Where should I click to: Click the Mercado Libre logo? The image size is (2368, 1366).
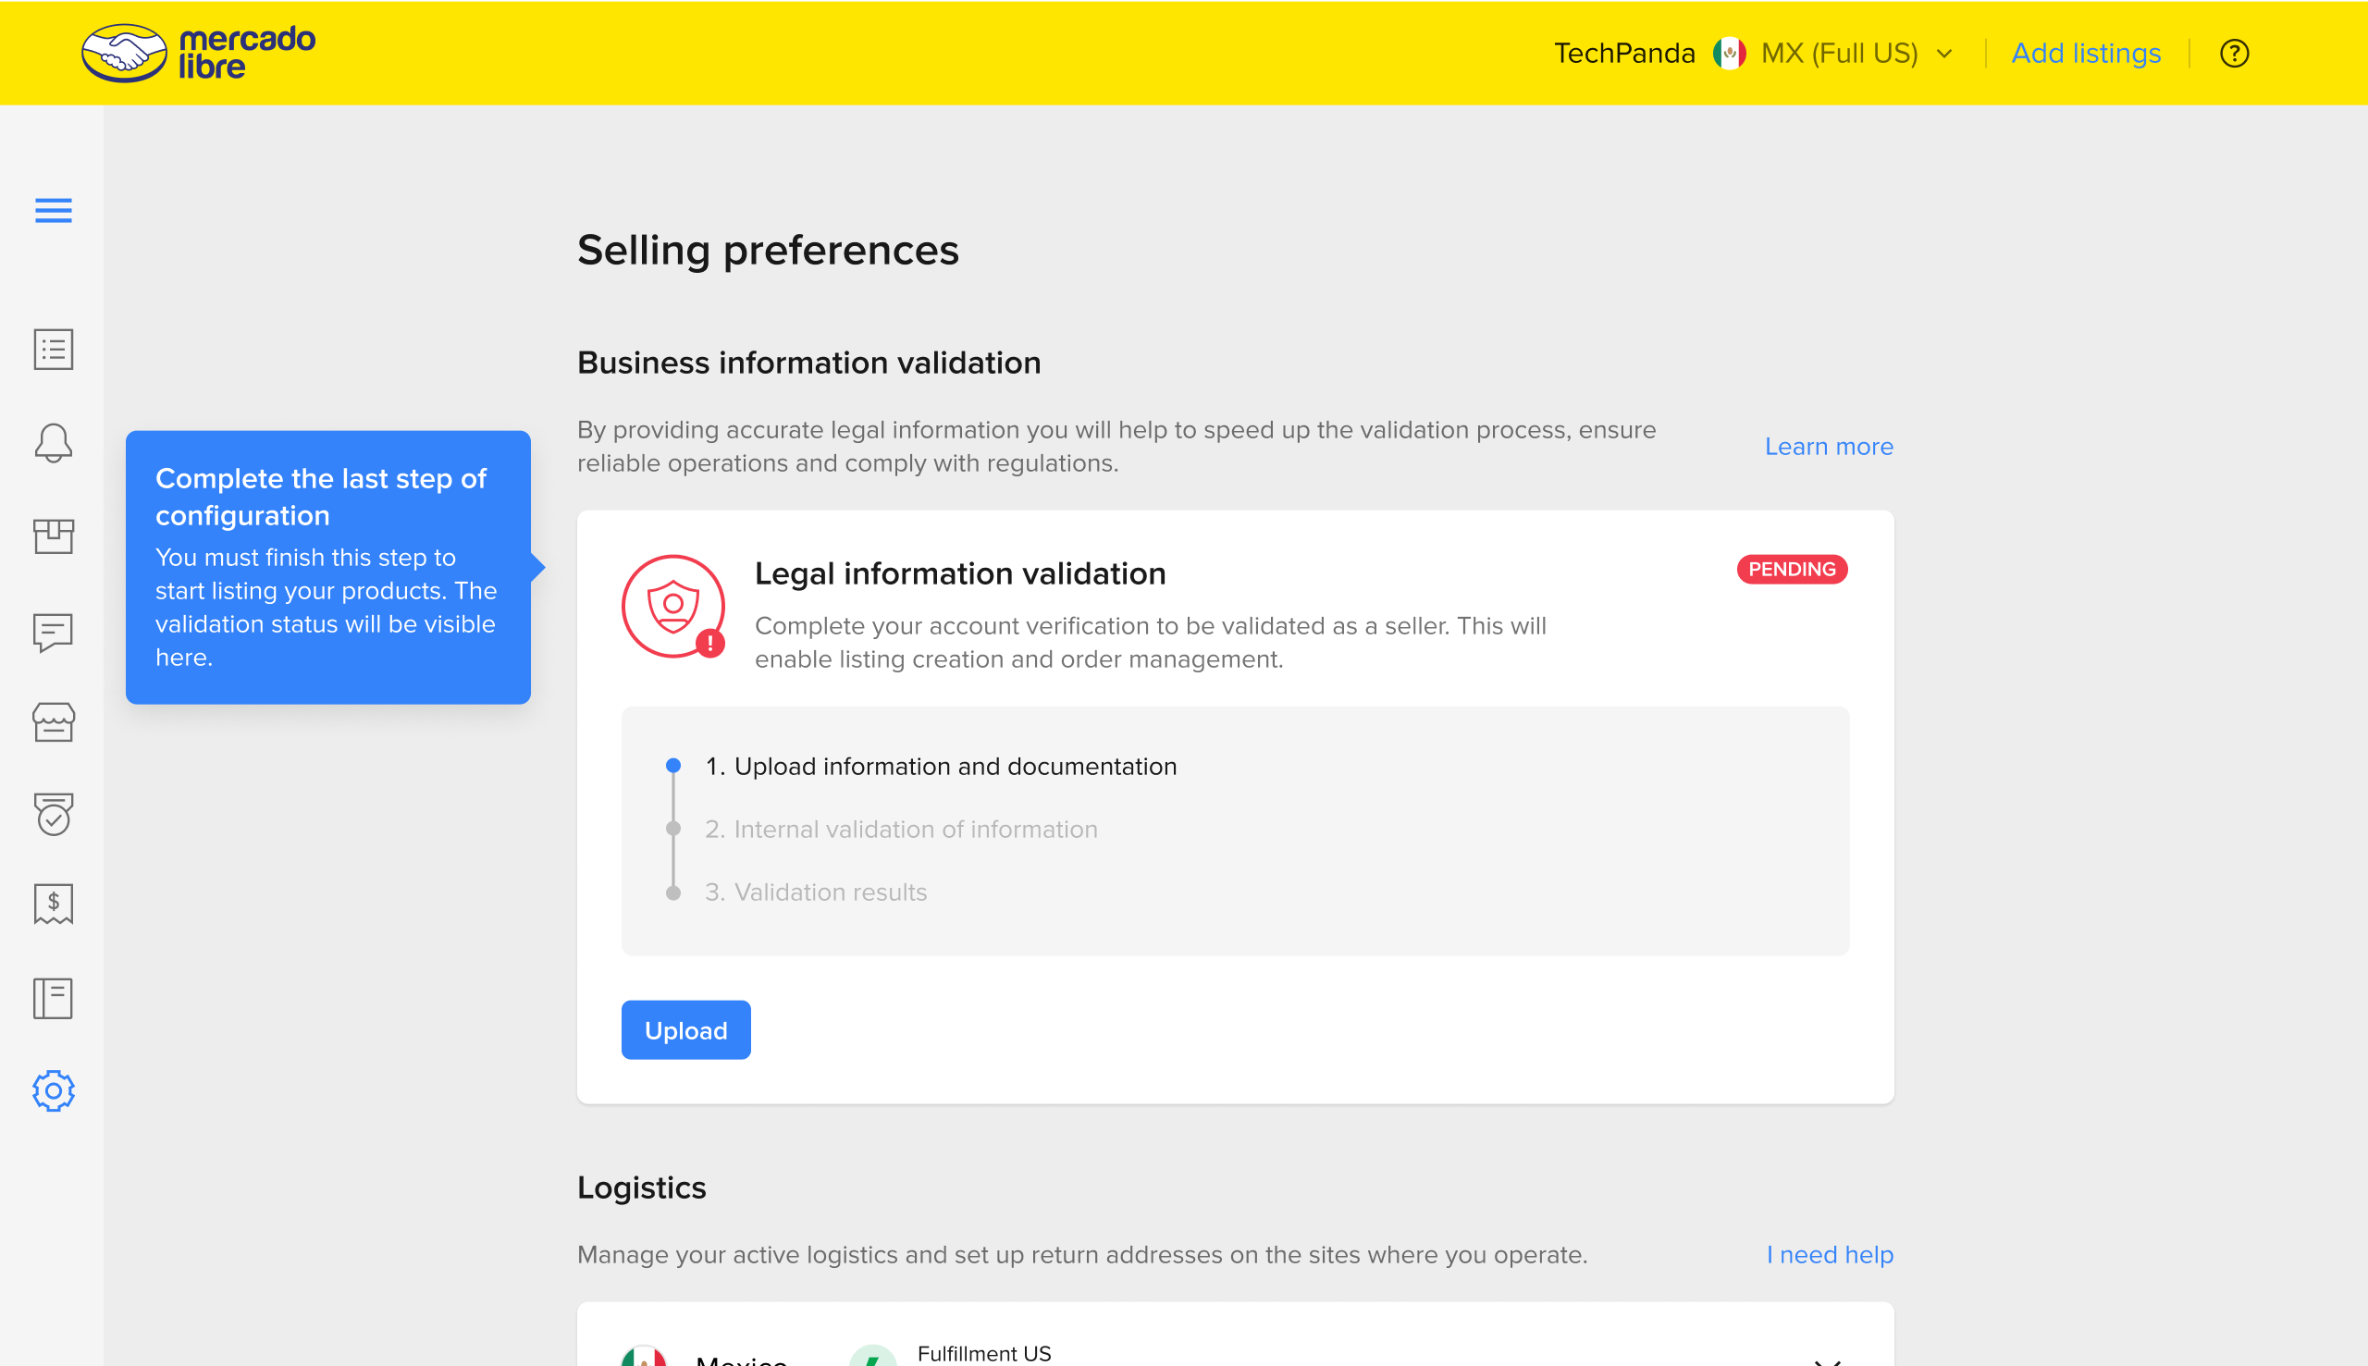(x=198, y=53)
